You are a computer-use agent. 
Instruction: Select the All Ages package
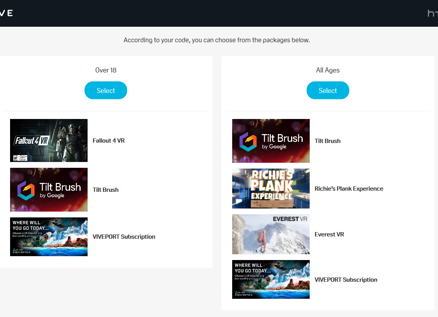(328, 91)
